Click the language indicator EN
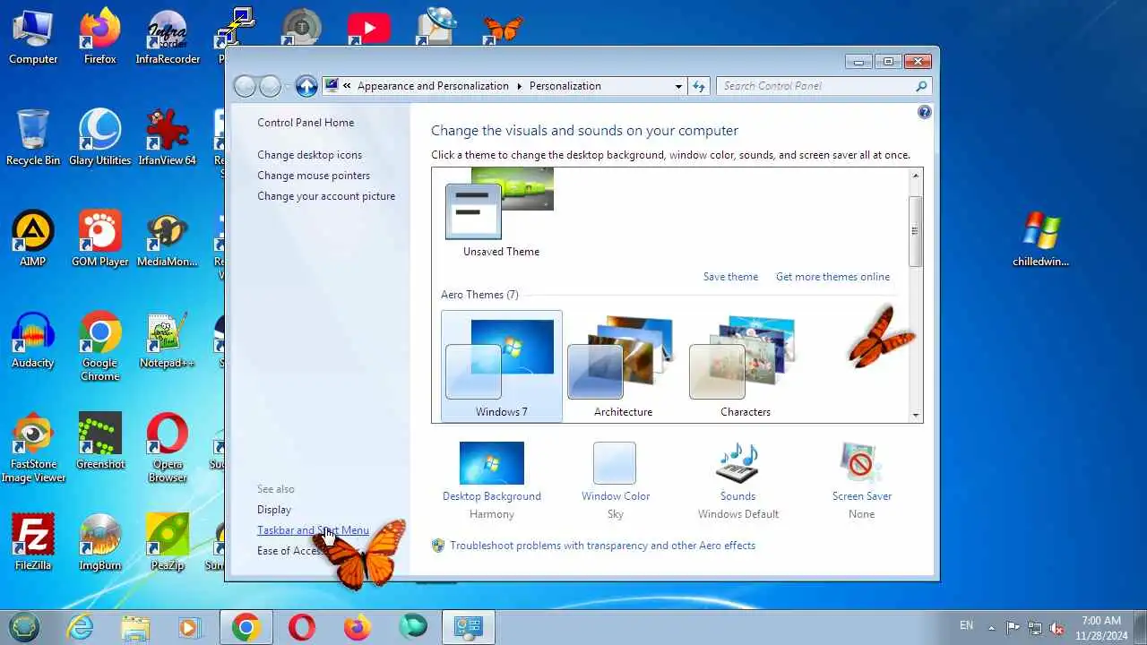The height and width of the screenshot is (645, 1147). coord(966,625)
